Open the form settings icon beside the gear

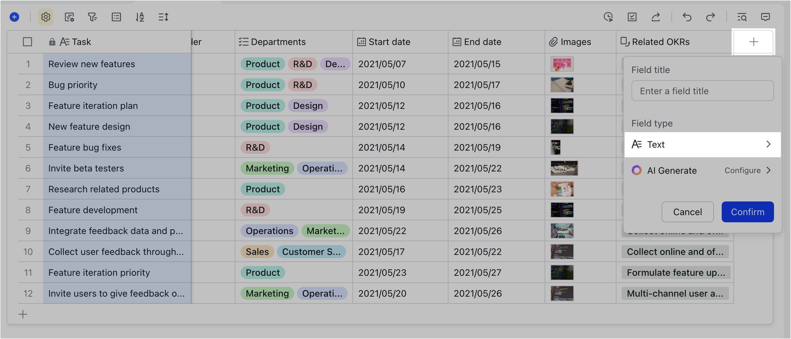click(70, 17)
